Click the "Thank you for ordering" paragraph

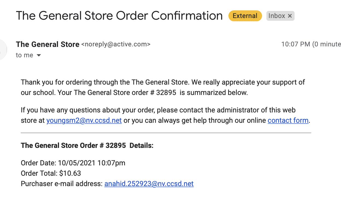pyautogui.click(x=163, y=87)
